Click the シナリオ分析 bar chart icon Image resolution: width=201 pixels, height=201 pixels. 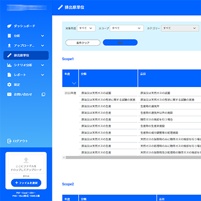[9, 65]
